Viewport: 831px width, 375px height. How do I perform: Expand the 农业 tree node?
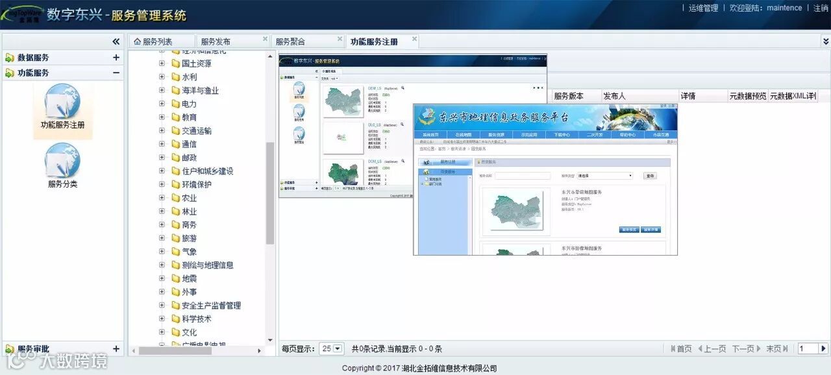click(162, 198)
